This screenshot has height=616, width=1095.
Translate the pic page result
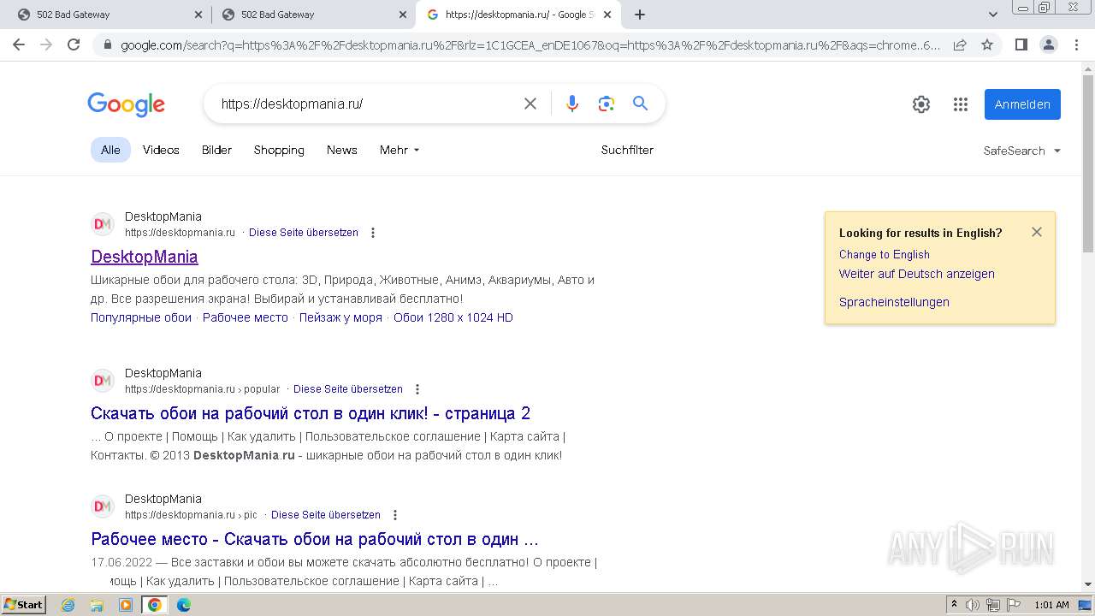click(325, 515)
